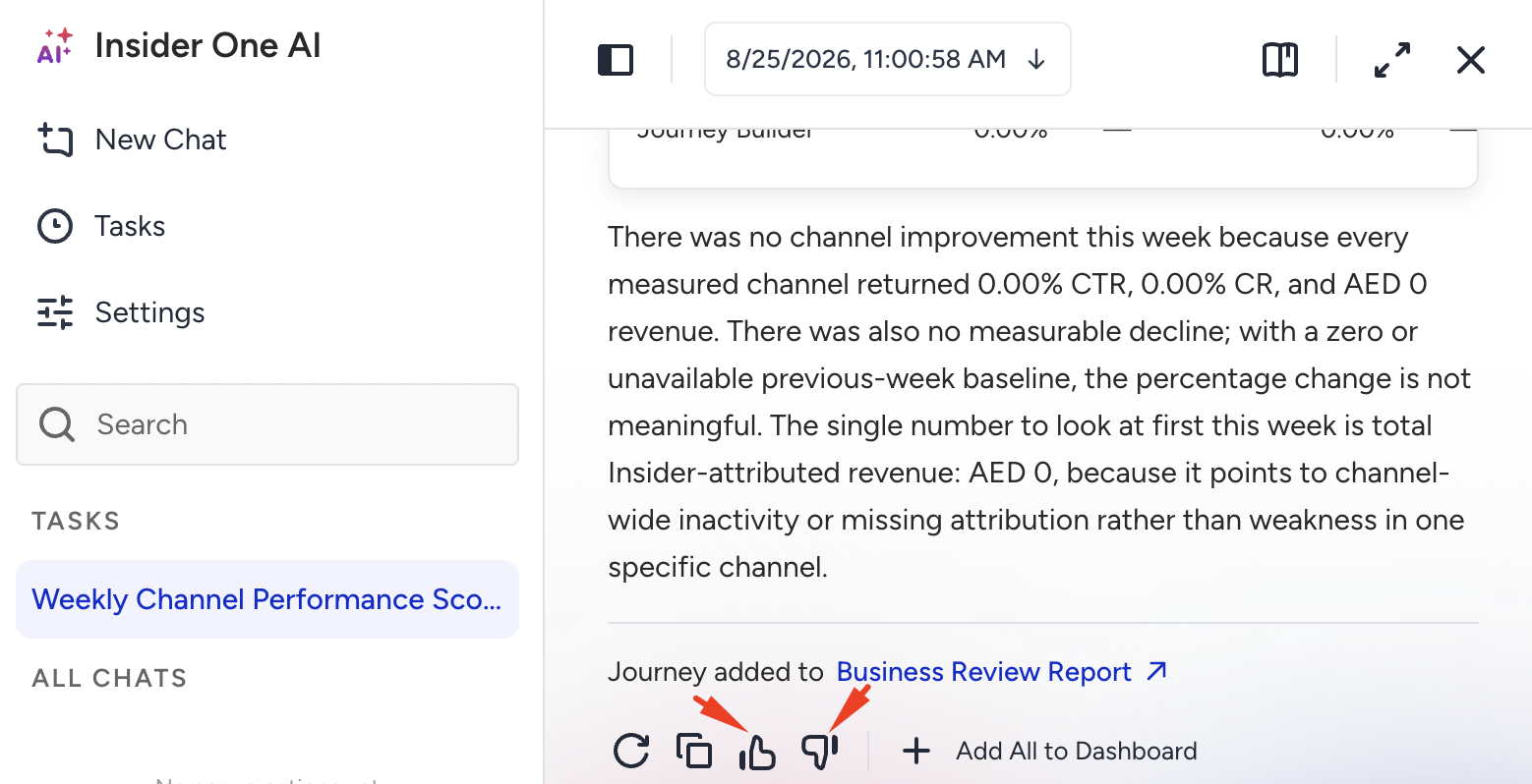Toggle the sidebar panel icon
The width and height of the screenshot is (1532, 784).
pos(616,60)
